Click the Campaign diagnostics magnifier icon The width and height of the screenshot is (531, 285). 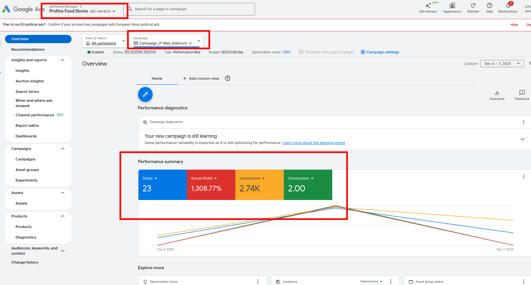[x=145, y=122]
